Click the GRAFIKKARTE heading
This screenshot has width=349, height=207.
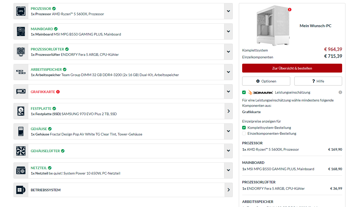(x=43, y=92)
